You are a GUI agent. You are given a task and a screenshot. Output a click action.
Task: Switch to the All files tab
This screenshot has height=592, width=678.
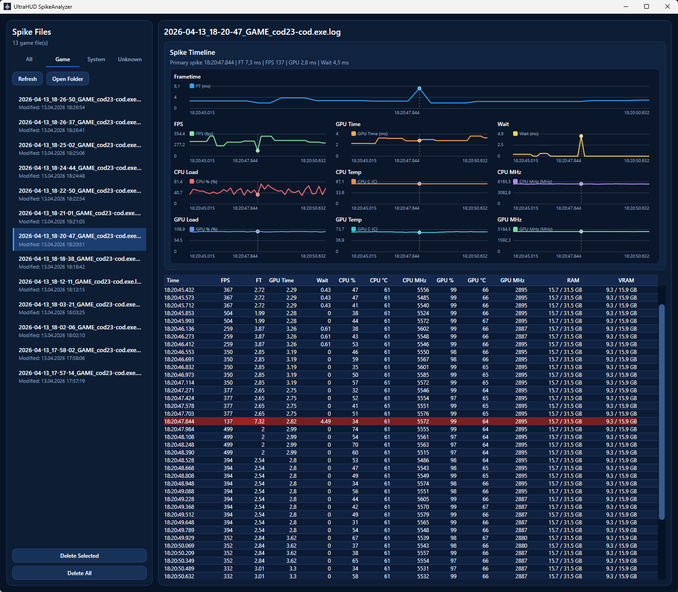(29, 59)
